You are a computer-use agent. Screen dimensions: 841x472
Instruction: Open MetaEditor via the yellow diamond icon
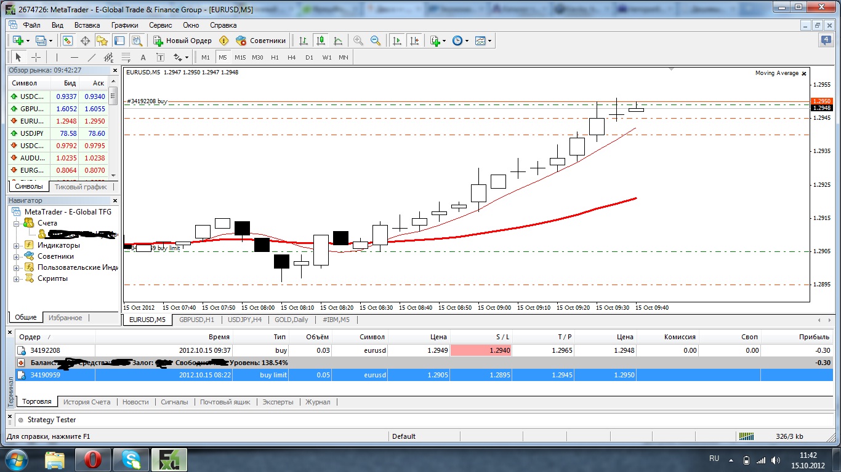pos(223,41)
